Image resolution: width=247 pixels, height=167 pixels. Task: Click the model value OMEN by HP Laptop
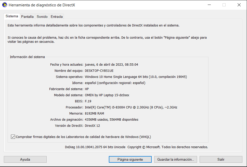click(107, 95)
